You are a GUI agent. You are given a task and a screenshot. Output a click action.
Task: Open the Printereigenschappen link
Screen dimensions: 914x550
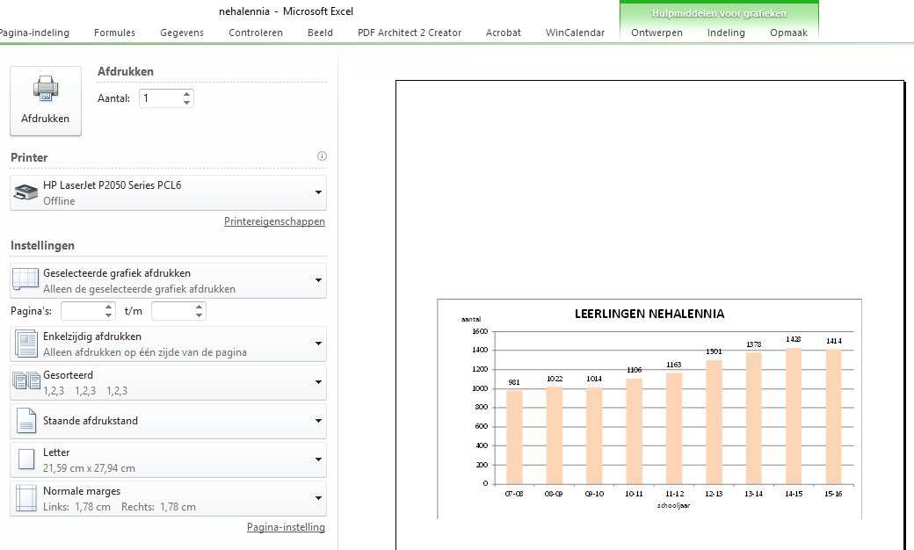point(274,221)
